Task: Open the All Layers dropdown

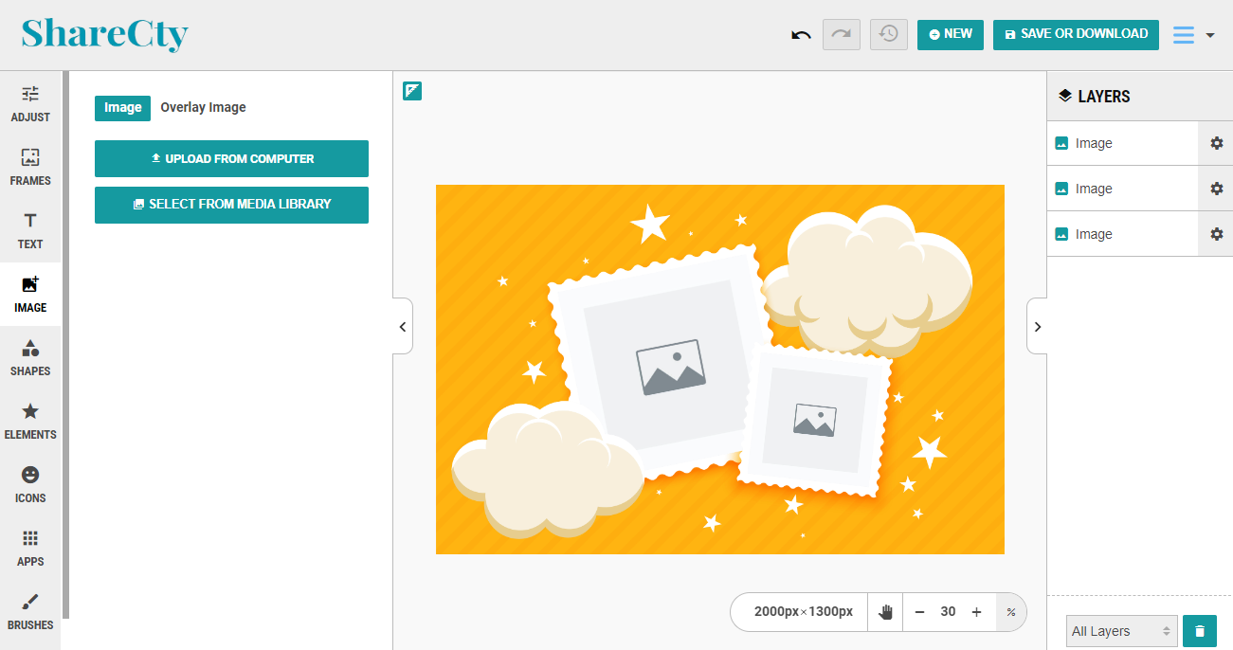Action: pos(1121,630)
